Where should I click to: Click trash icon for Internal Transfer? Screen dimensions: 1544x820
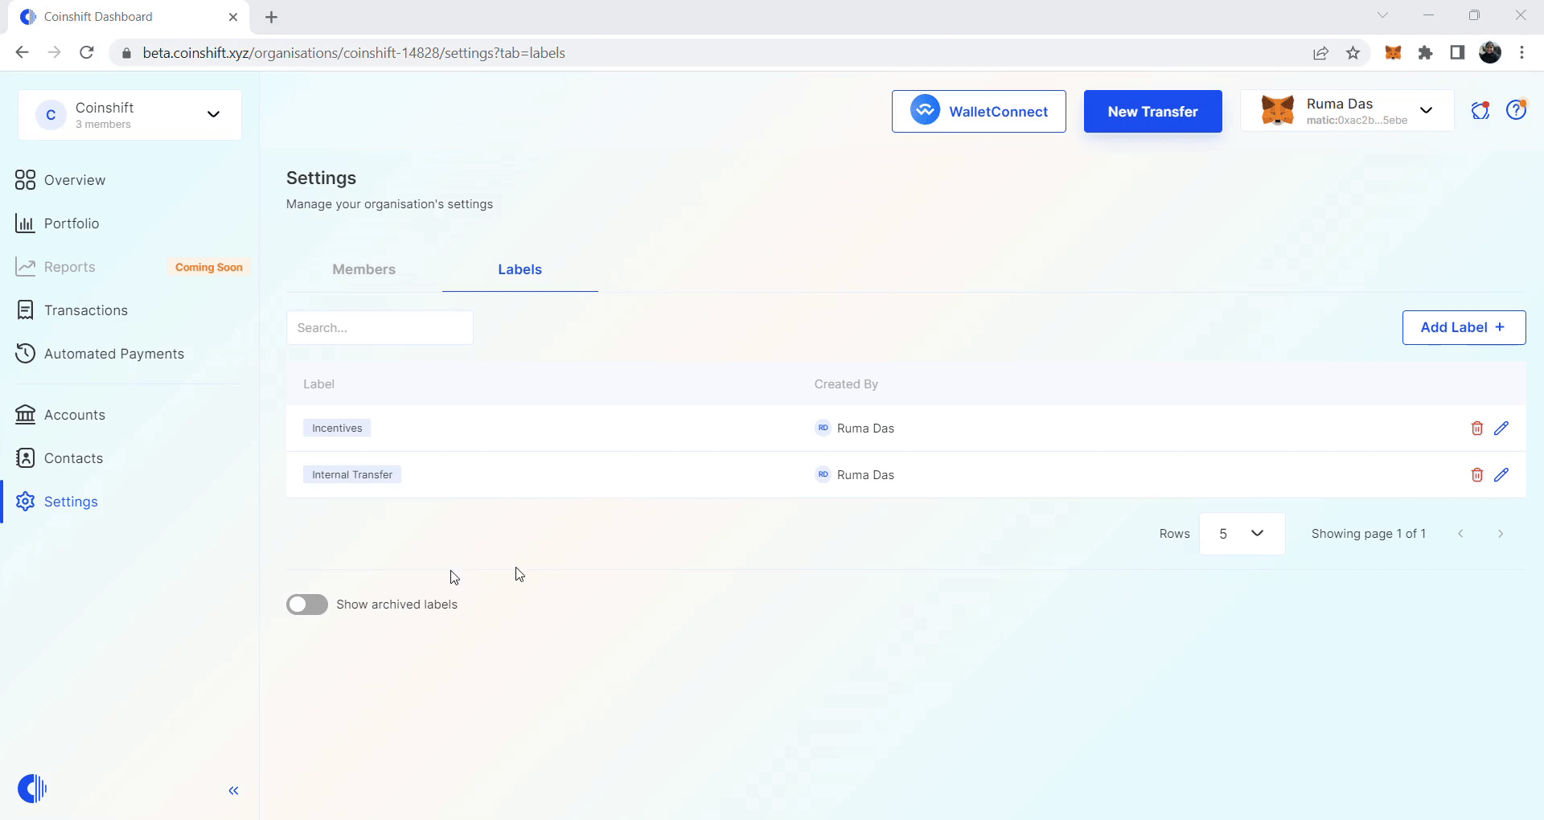[1476, 475]
